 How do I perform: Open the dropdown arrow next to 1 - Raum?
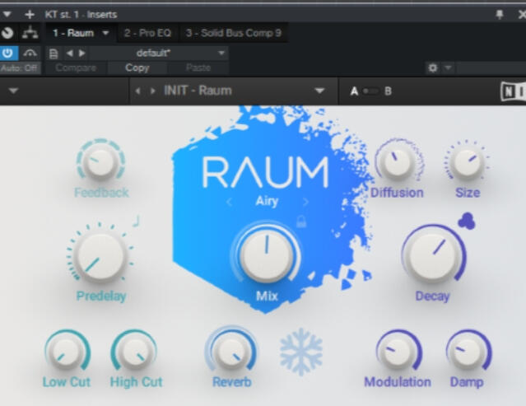tap(105, 34)
